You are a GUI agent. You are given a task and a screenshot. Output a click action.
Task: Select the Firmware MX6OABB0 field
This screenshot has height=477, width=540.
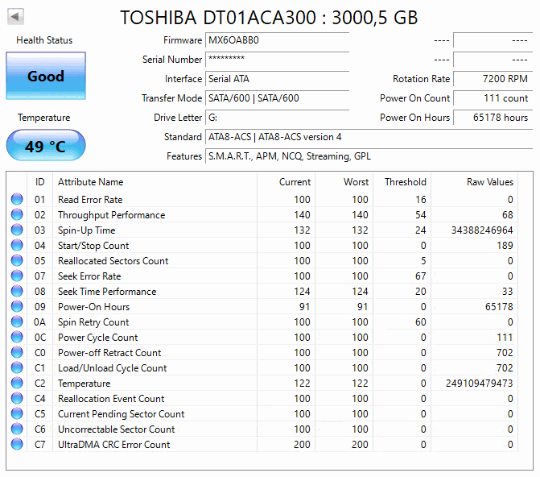click(x=277, y=40)
